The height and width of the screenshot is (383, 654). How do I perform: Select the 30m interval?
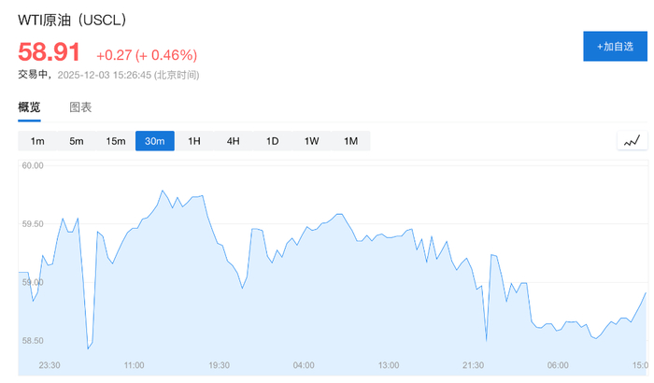tap(155, 141)
